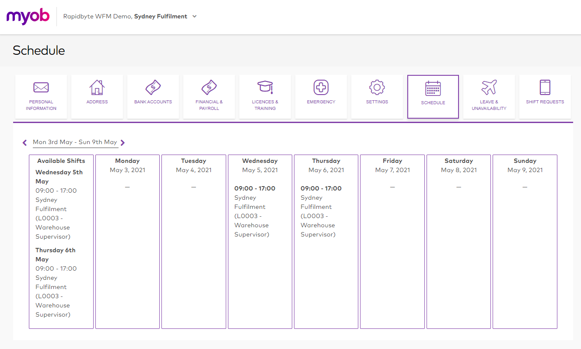The image size is (581, 349).
Task: Click the MYOB logo
Action: [x=28, y=17]
